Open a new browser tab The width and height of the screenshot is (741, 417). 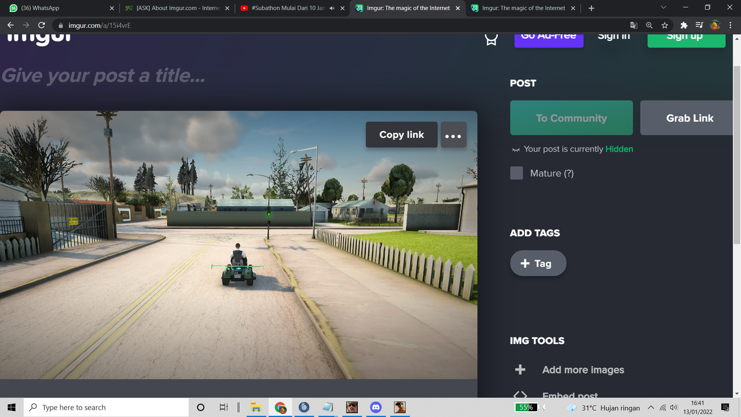[591, 8]
